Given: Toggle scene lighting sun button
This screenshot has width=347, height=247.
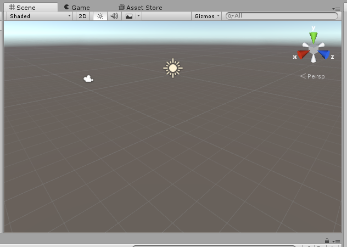Looking at the screenshot, I should (x=100, y=16).
